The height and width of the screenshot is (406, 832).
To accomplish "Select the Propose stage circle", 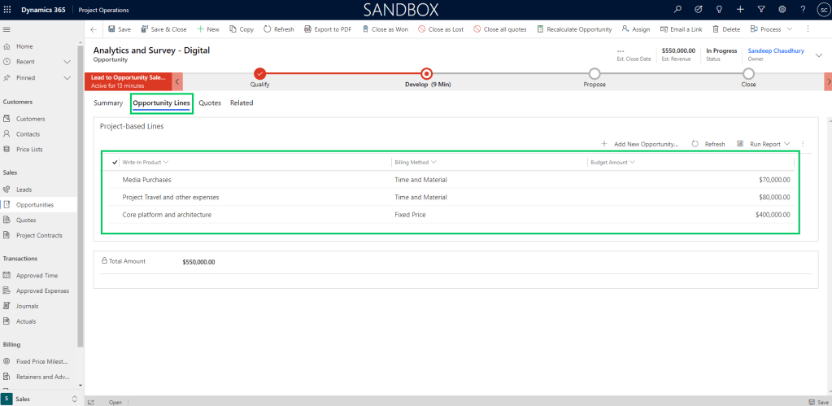I will click(595, 73).
